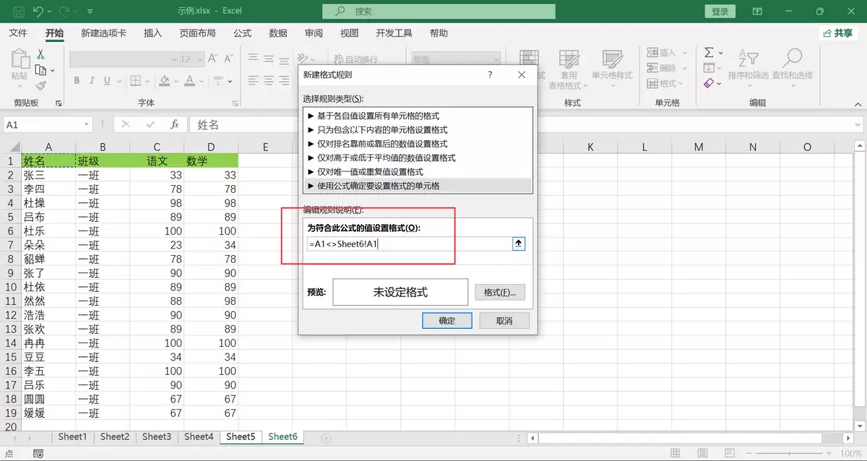Click the dialog help question mark
The image size is (867, 461).
490,74
